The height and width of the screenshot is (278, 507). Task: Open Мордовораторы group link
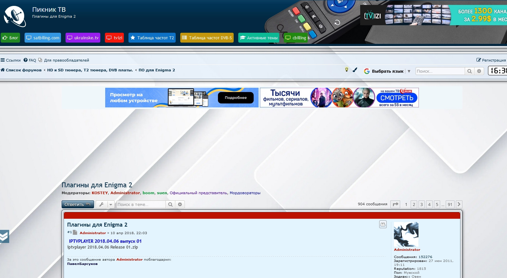(x=245, y=193)
